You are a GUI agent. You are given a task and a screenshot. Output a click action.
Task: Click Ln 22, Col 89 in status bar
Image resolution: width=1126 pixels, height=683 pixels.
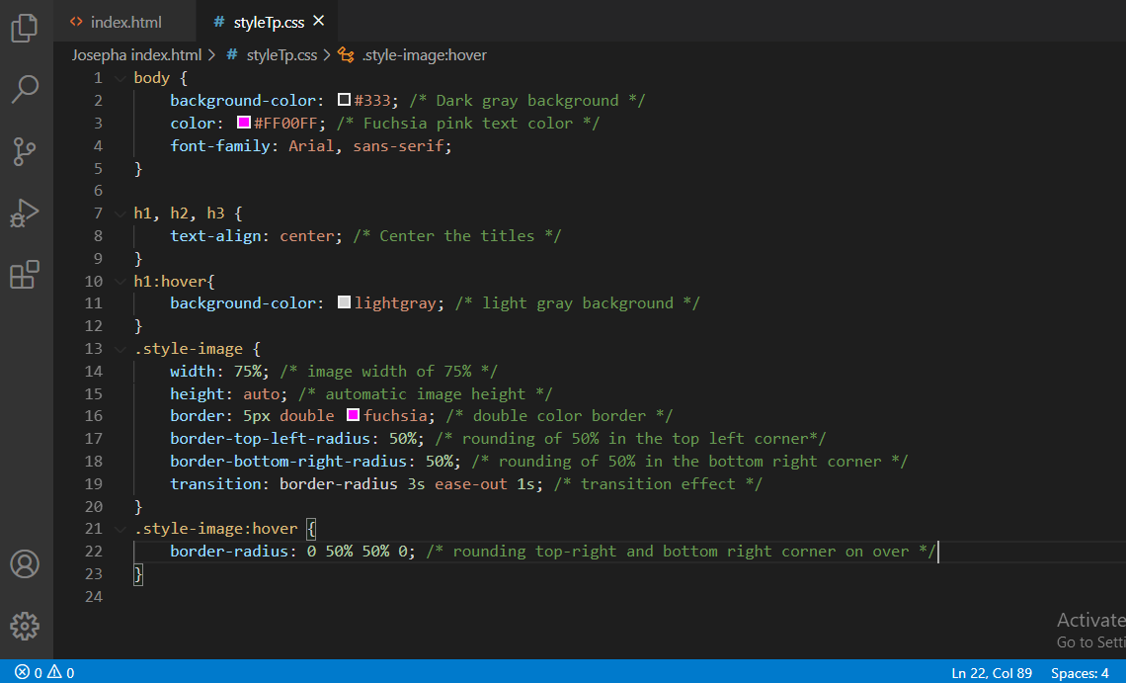click(991, 673)
